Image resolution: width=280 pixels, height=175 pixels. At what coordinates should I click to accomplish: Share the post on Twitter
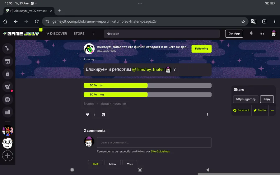coord(260,110)
